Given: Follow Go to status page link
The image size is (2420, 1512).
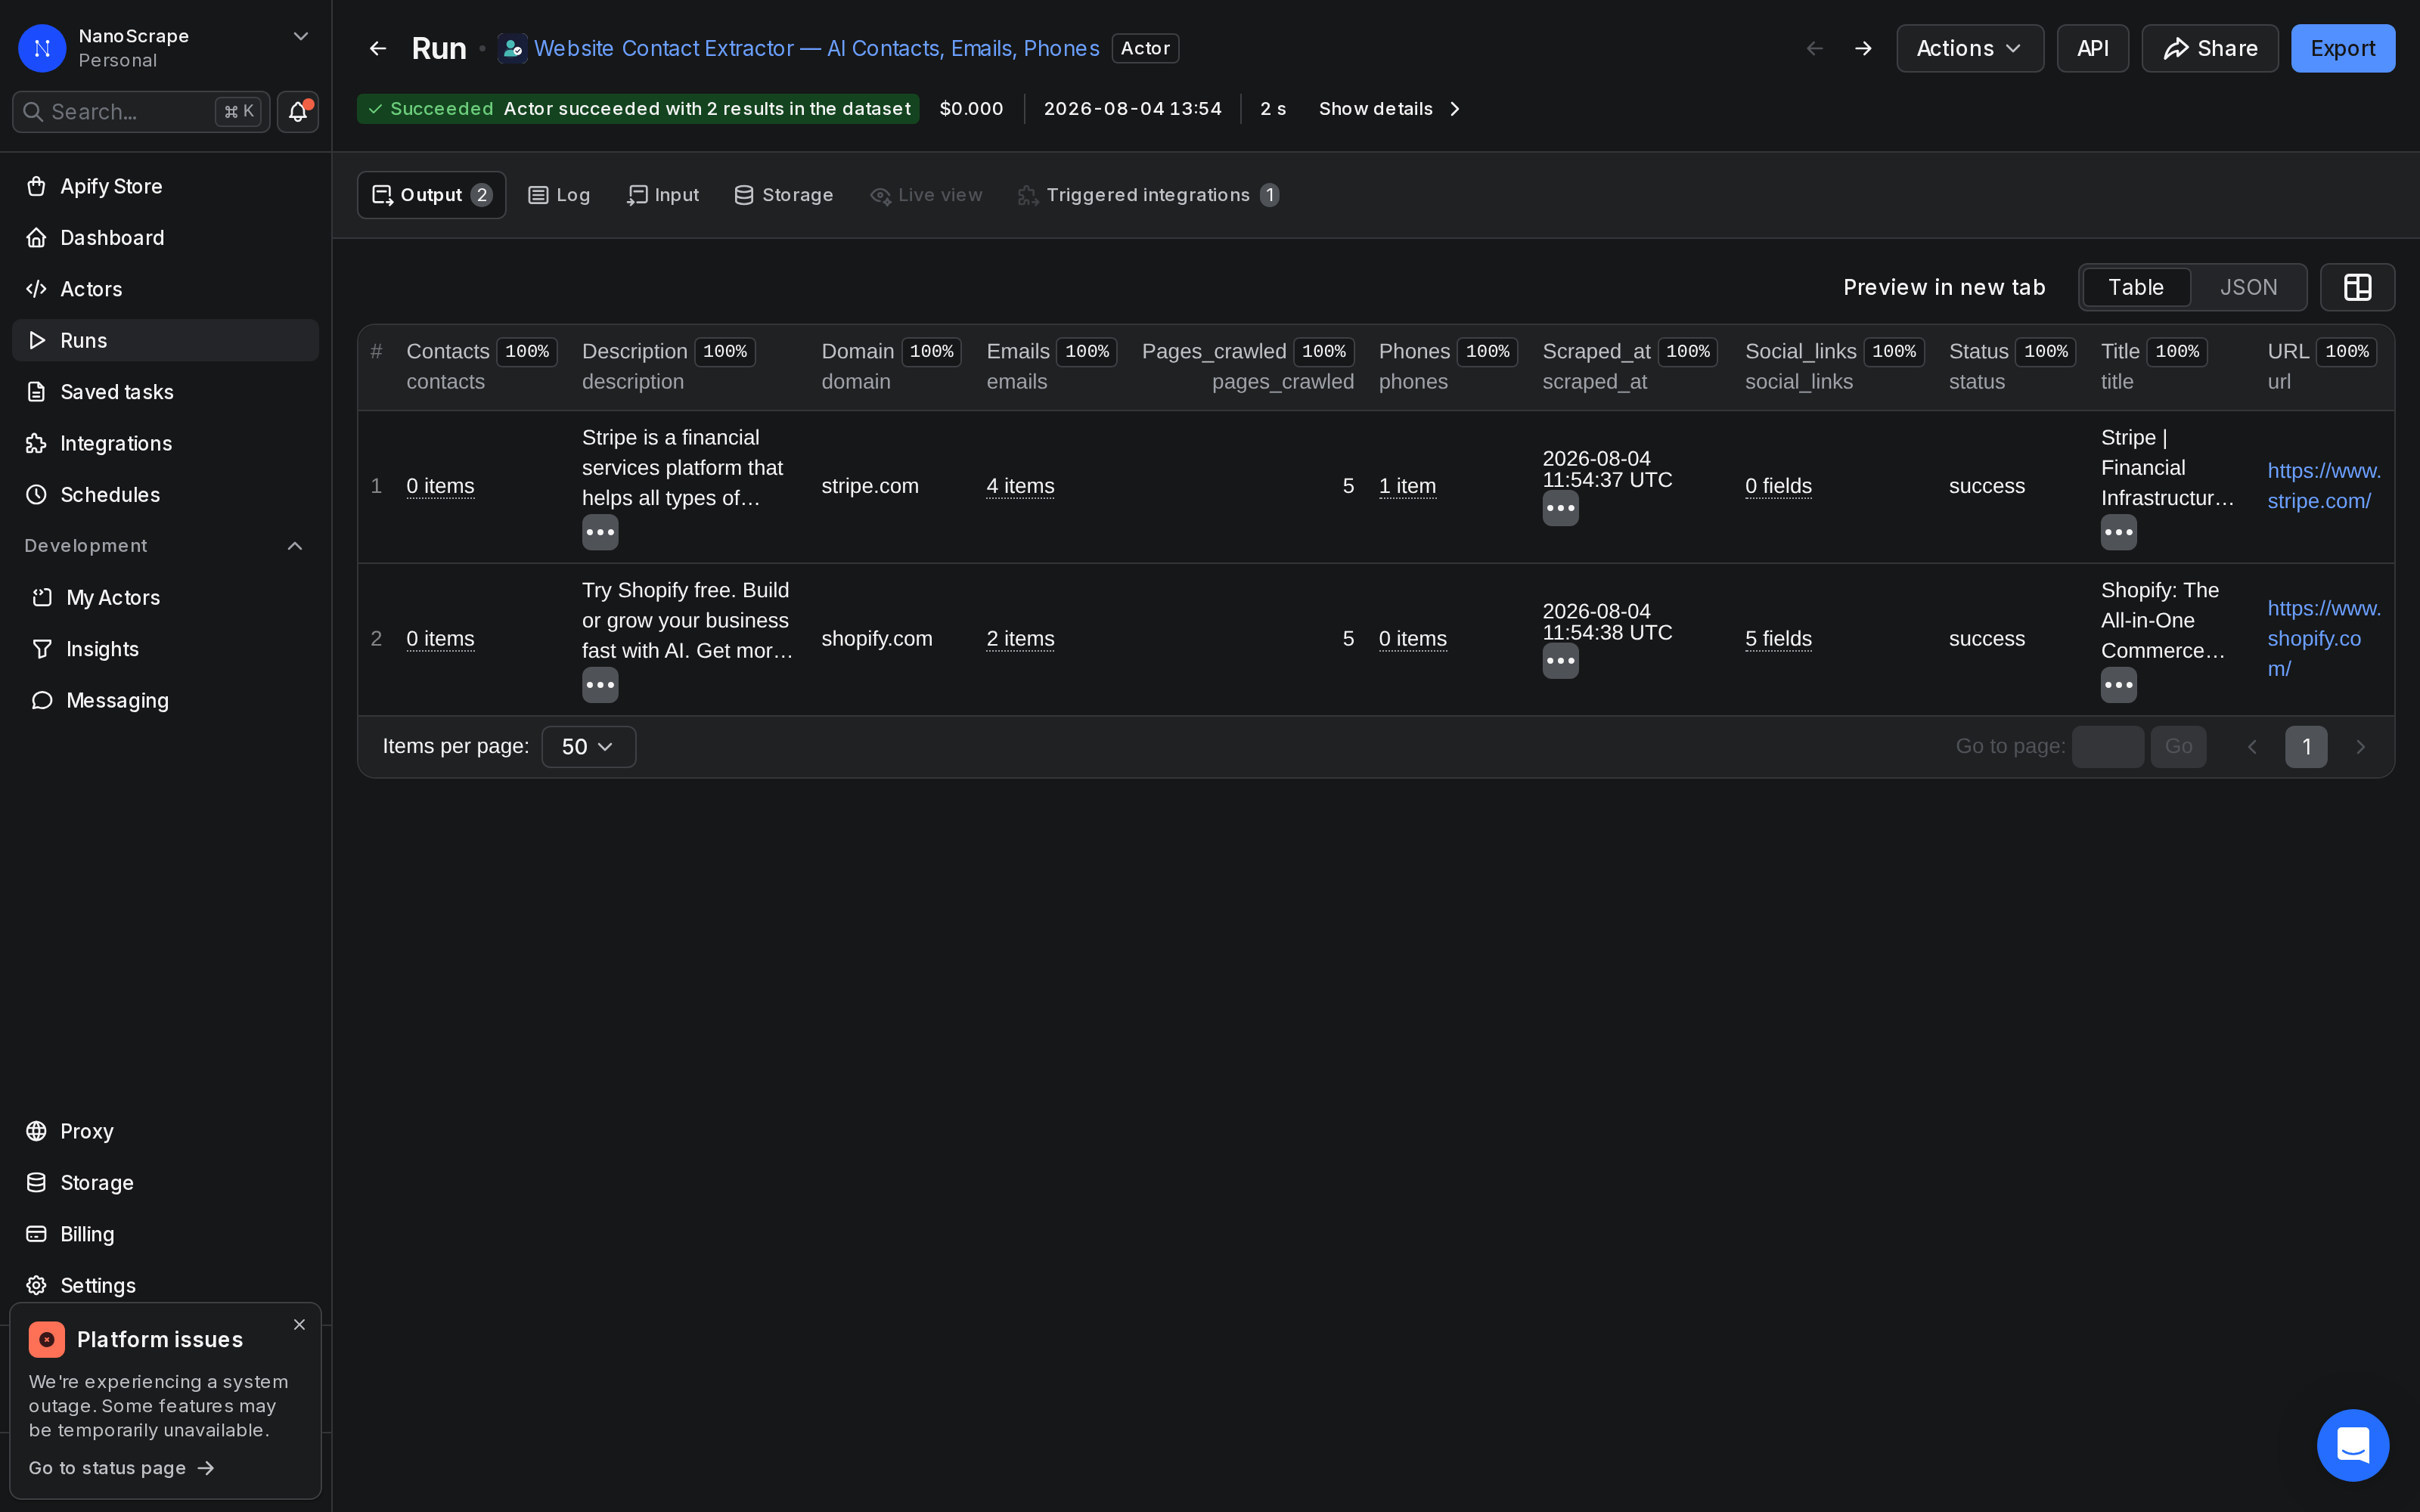Looking at the screenshot, I should coord(121,1468).
